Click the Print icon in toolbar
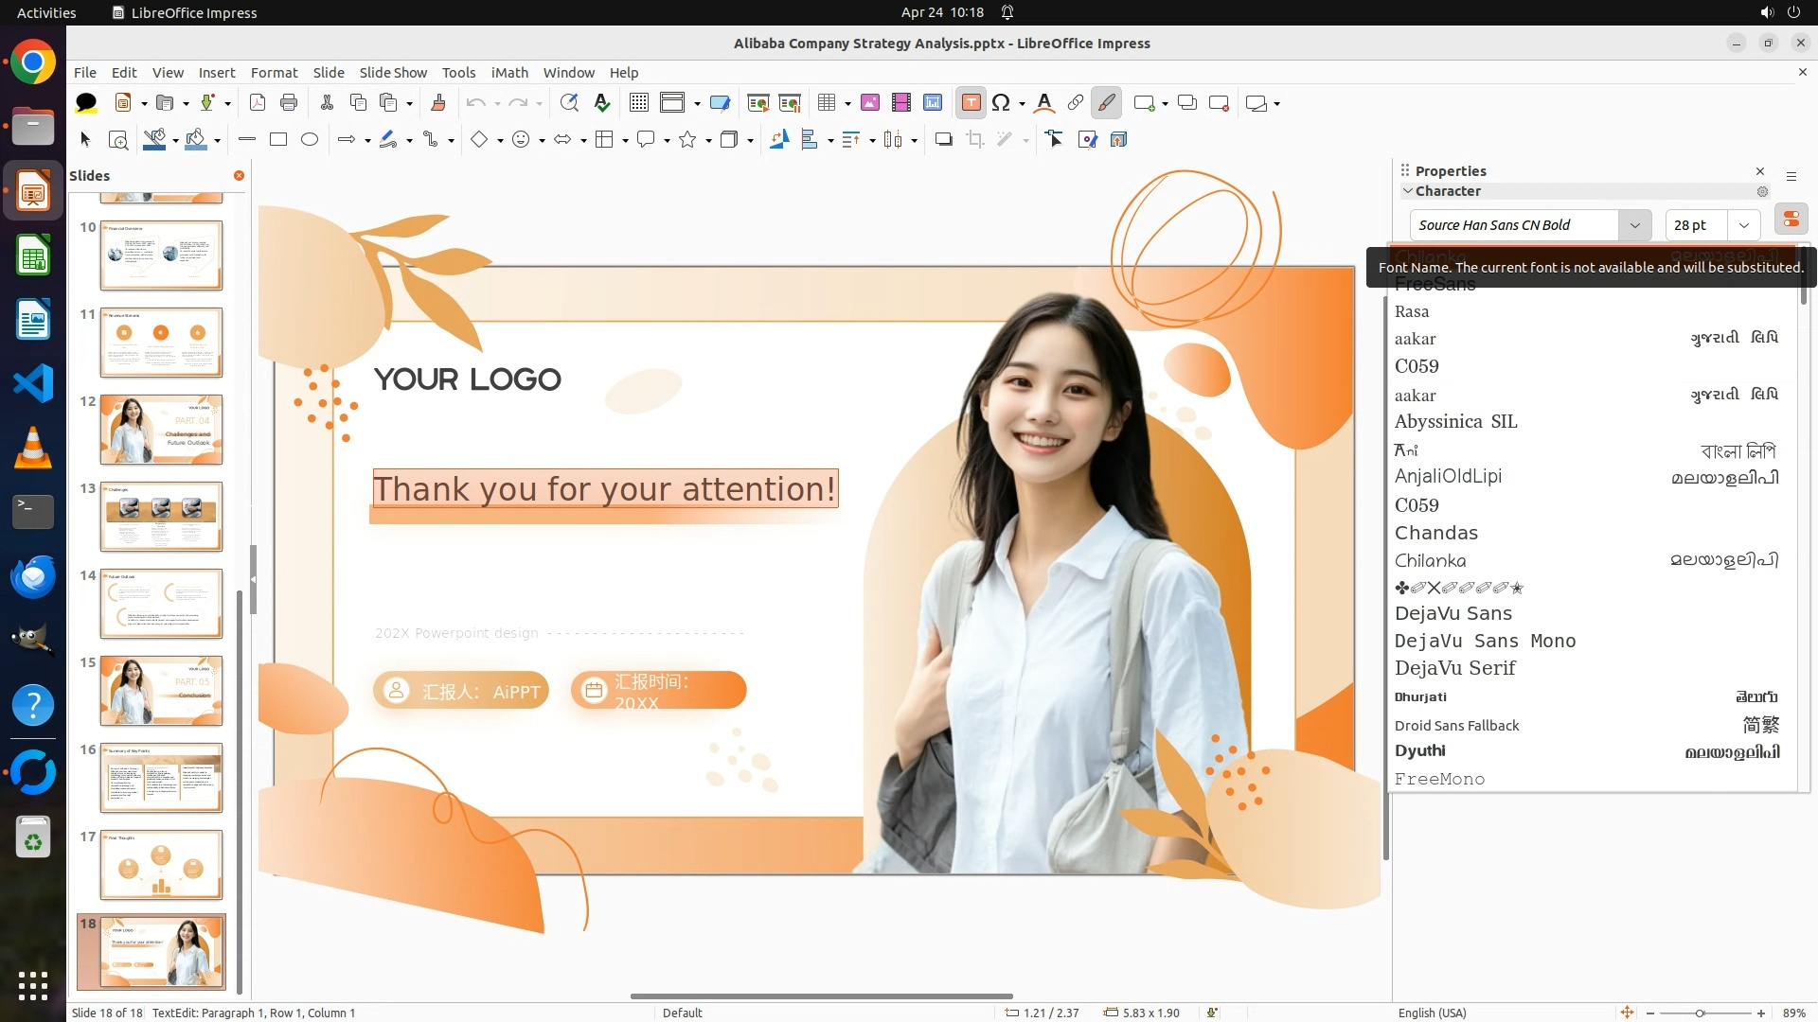 [289, 103]
